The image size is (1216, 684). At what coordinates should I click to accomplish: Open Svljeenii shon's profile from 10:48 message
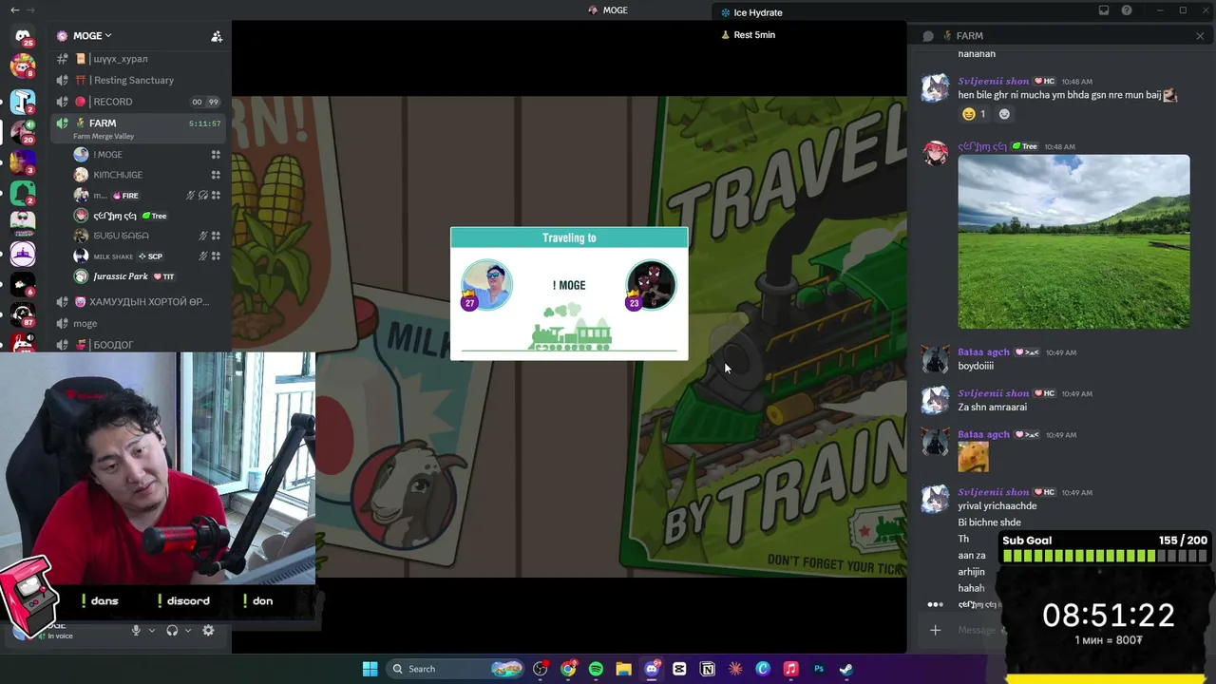click(x=936, y=88)
